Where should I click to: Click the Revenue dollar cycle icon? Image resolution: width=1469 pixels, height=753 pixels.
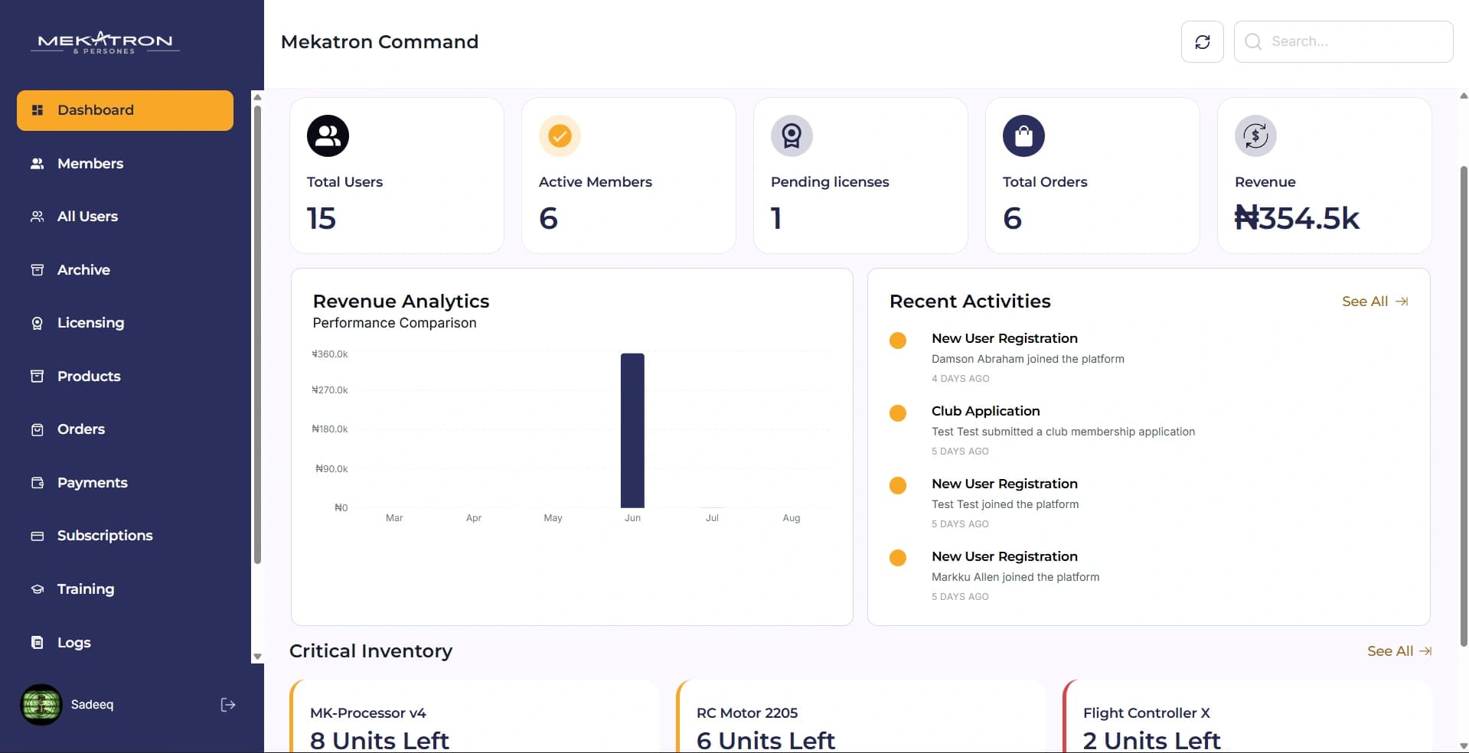point(1255,135)
